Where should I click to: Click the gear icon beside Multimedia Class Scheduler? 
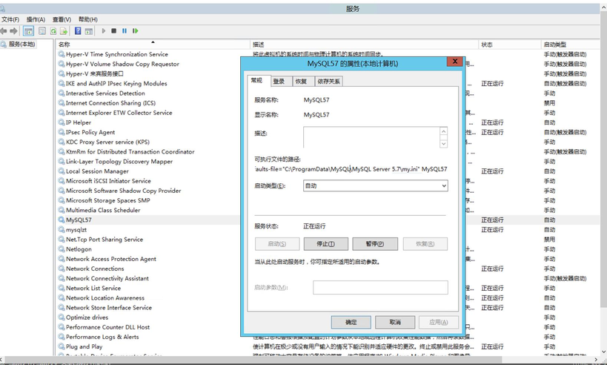[x=62, y=210]
